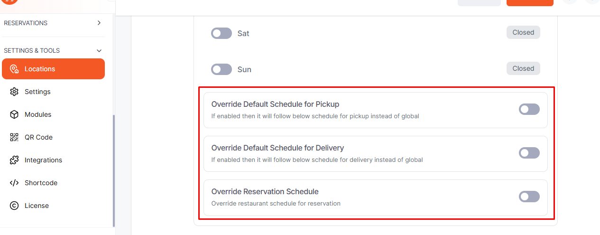Open Shortcode via the code brackets icon
Viewport: 600px width, 235px height.
(14, 183)
